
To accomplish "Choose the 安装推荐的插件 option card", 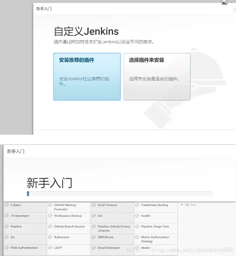I will coord(87,77).
